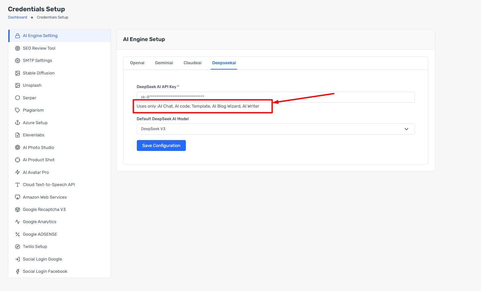Click the hexagon icon beside Serper
The image size is (481, 291).
point(18,98)
